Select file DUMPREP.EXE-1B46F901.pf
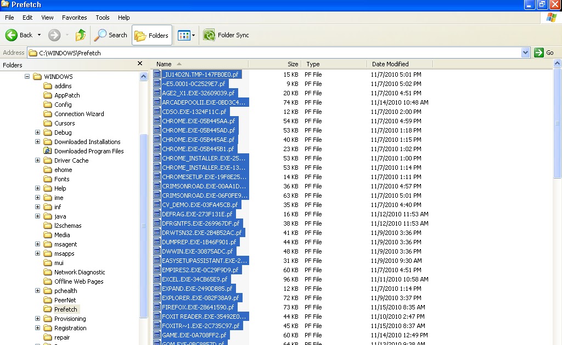562x345 pixels. [200, 242]
